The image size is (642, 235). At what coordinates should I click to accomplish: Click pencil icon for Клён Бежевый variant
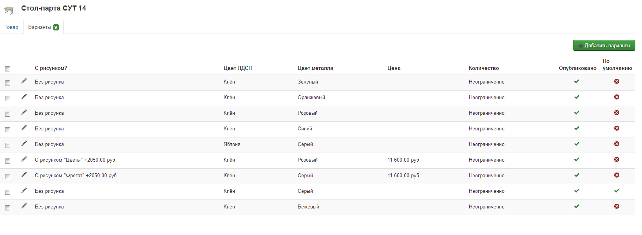(24, 206)
